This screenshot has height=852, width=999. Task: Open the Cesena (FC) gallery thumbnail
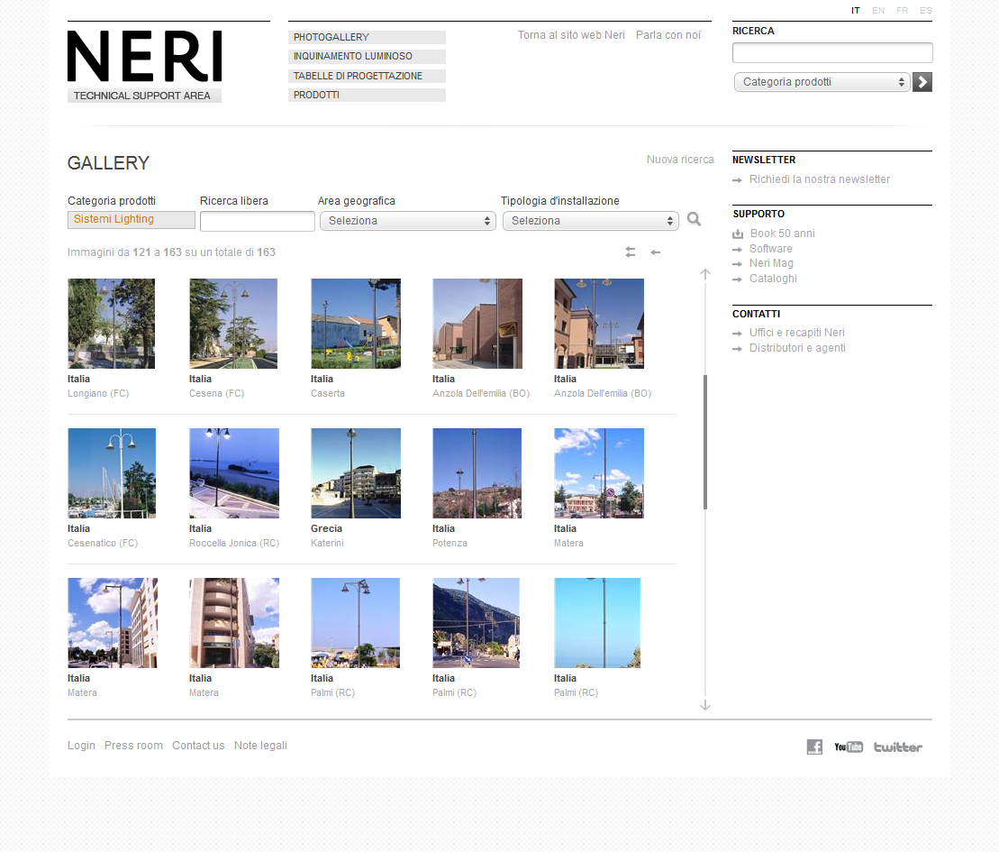[233, 324]
